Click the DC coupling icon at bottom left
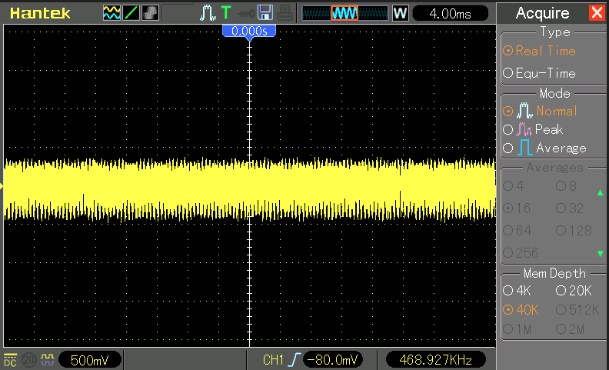The image size is (609, 370). (x=11, y=359)
